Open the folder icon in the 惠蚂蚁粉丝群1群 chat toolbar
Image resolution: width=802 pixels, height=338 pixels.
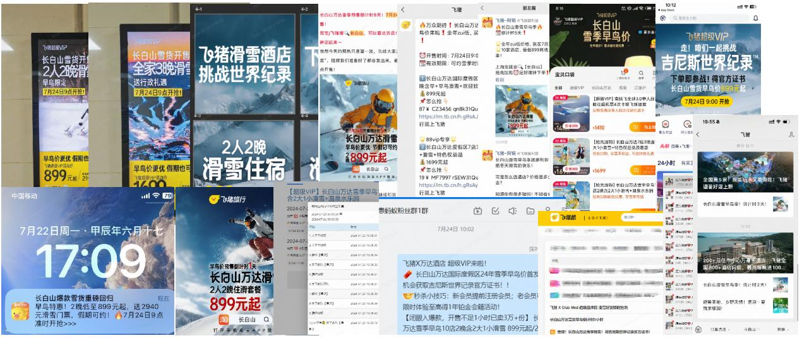coord(530,211)
